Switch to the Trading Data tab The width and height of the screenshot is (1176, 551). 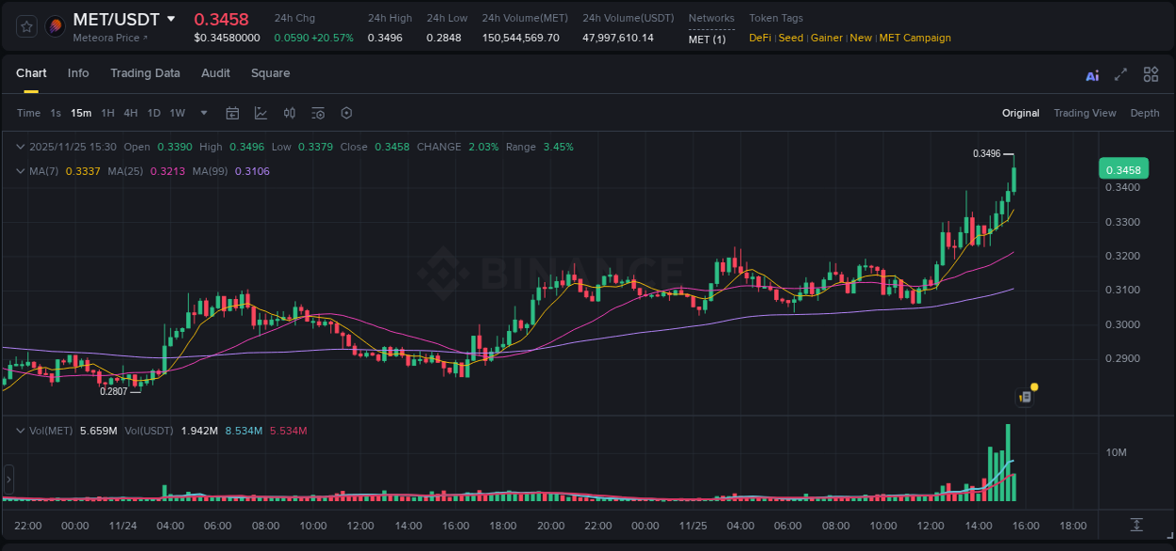[x=145, y=73]
